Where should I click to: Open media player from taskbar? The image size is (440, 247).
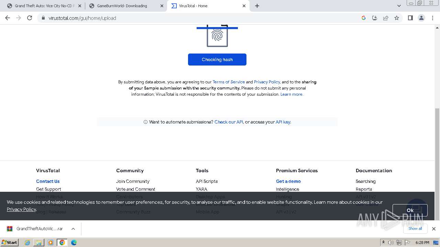click(x=51, y=243)
